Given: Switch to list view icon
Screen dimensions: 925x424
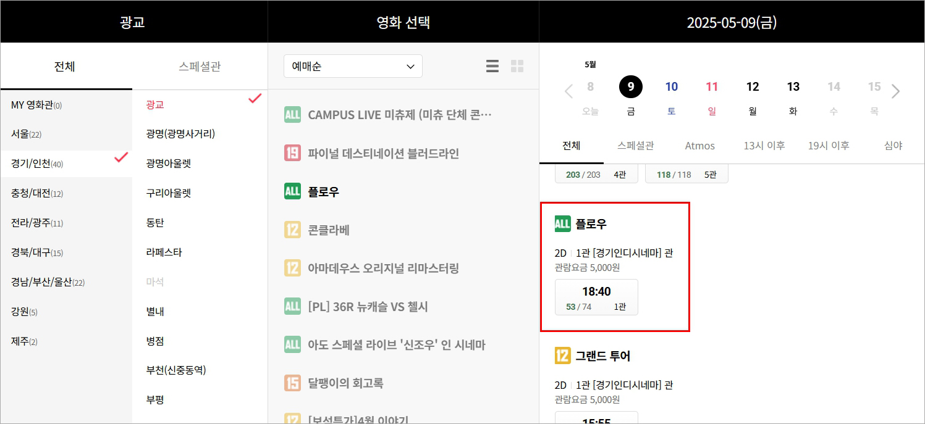Looking at the screenshot, I should [492, 66].
